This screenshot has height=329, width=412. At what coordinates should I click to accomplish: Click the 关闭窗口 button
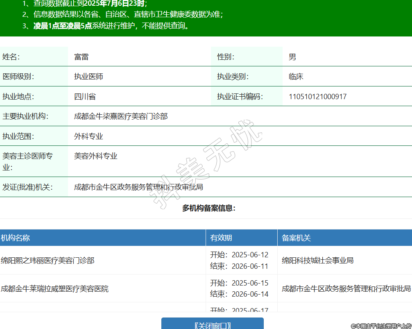pyautogui.click(x=212, y=324)
